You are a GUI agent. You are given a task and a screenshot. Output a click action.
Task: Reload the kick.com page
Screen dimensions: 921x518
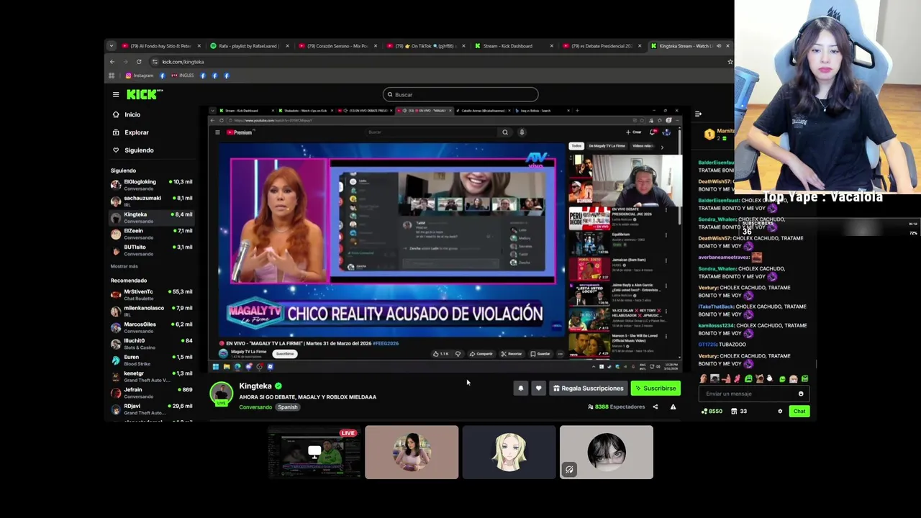pyautogui.click(x=139, y=62)
